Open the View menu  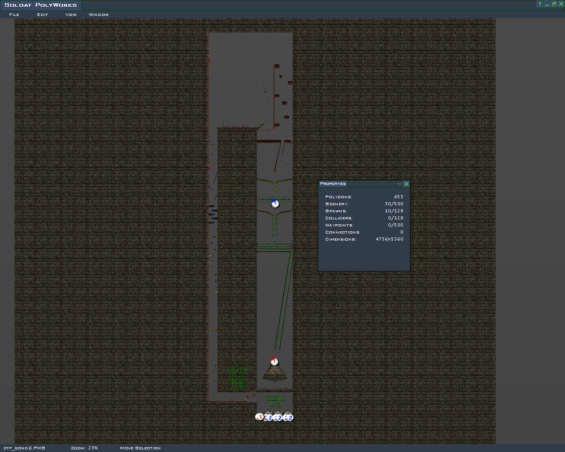[x=71, y=15]
